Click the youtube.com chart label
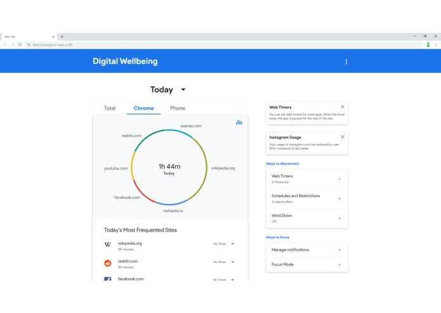 click(115, 168)
